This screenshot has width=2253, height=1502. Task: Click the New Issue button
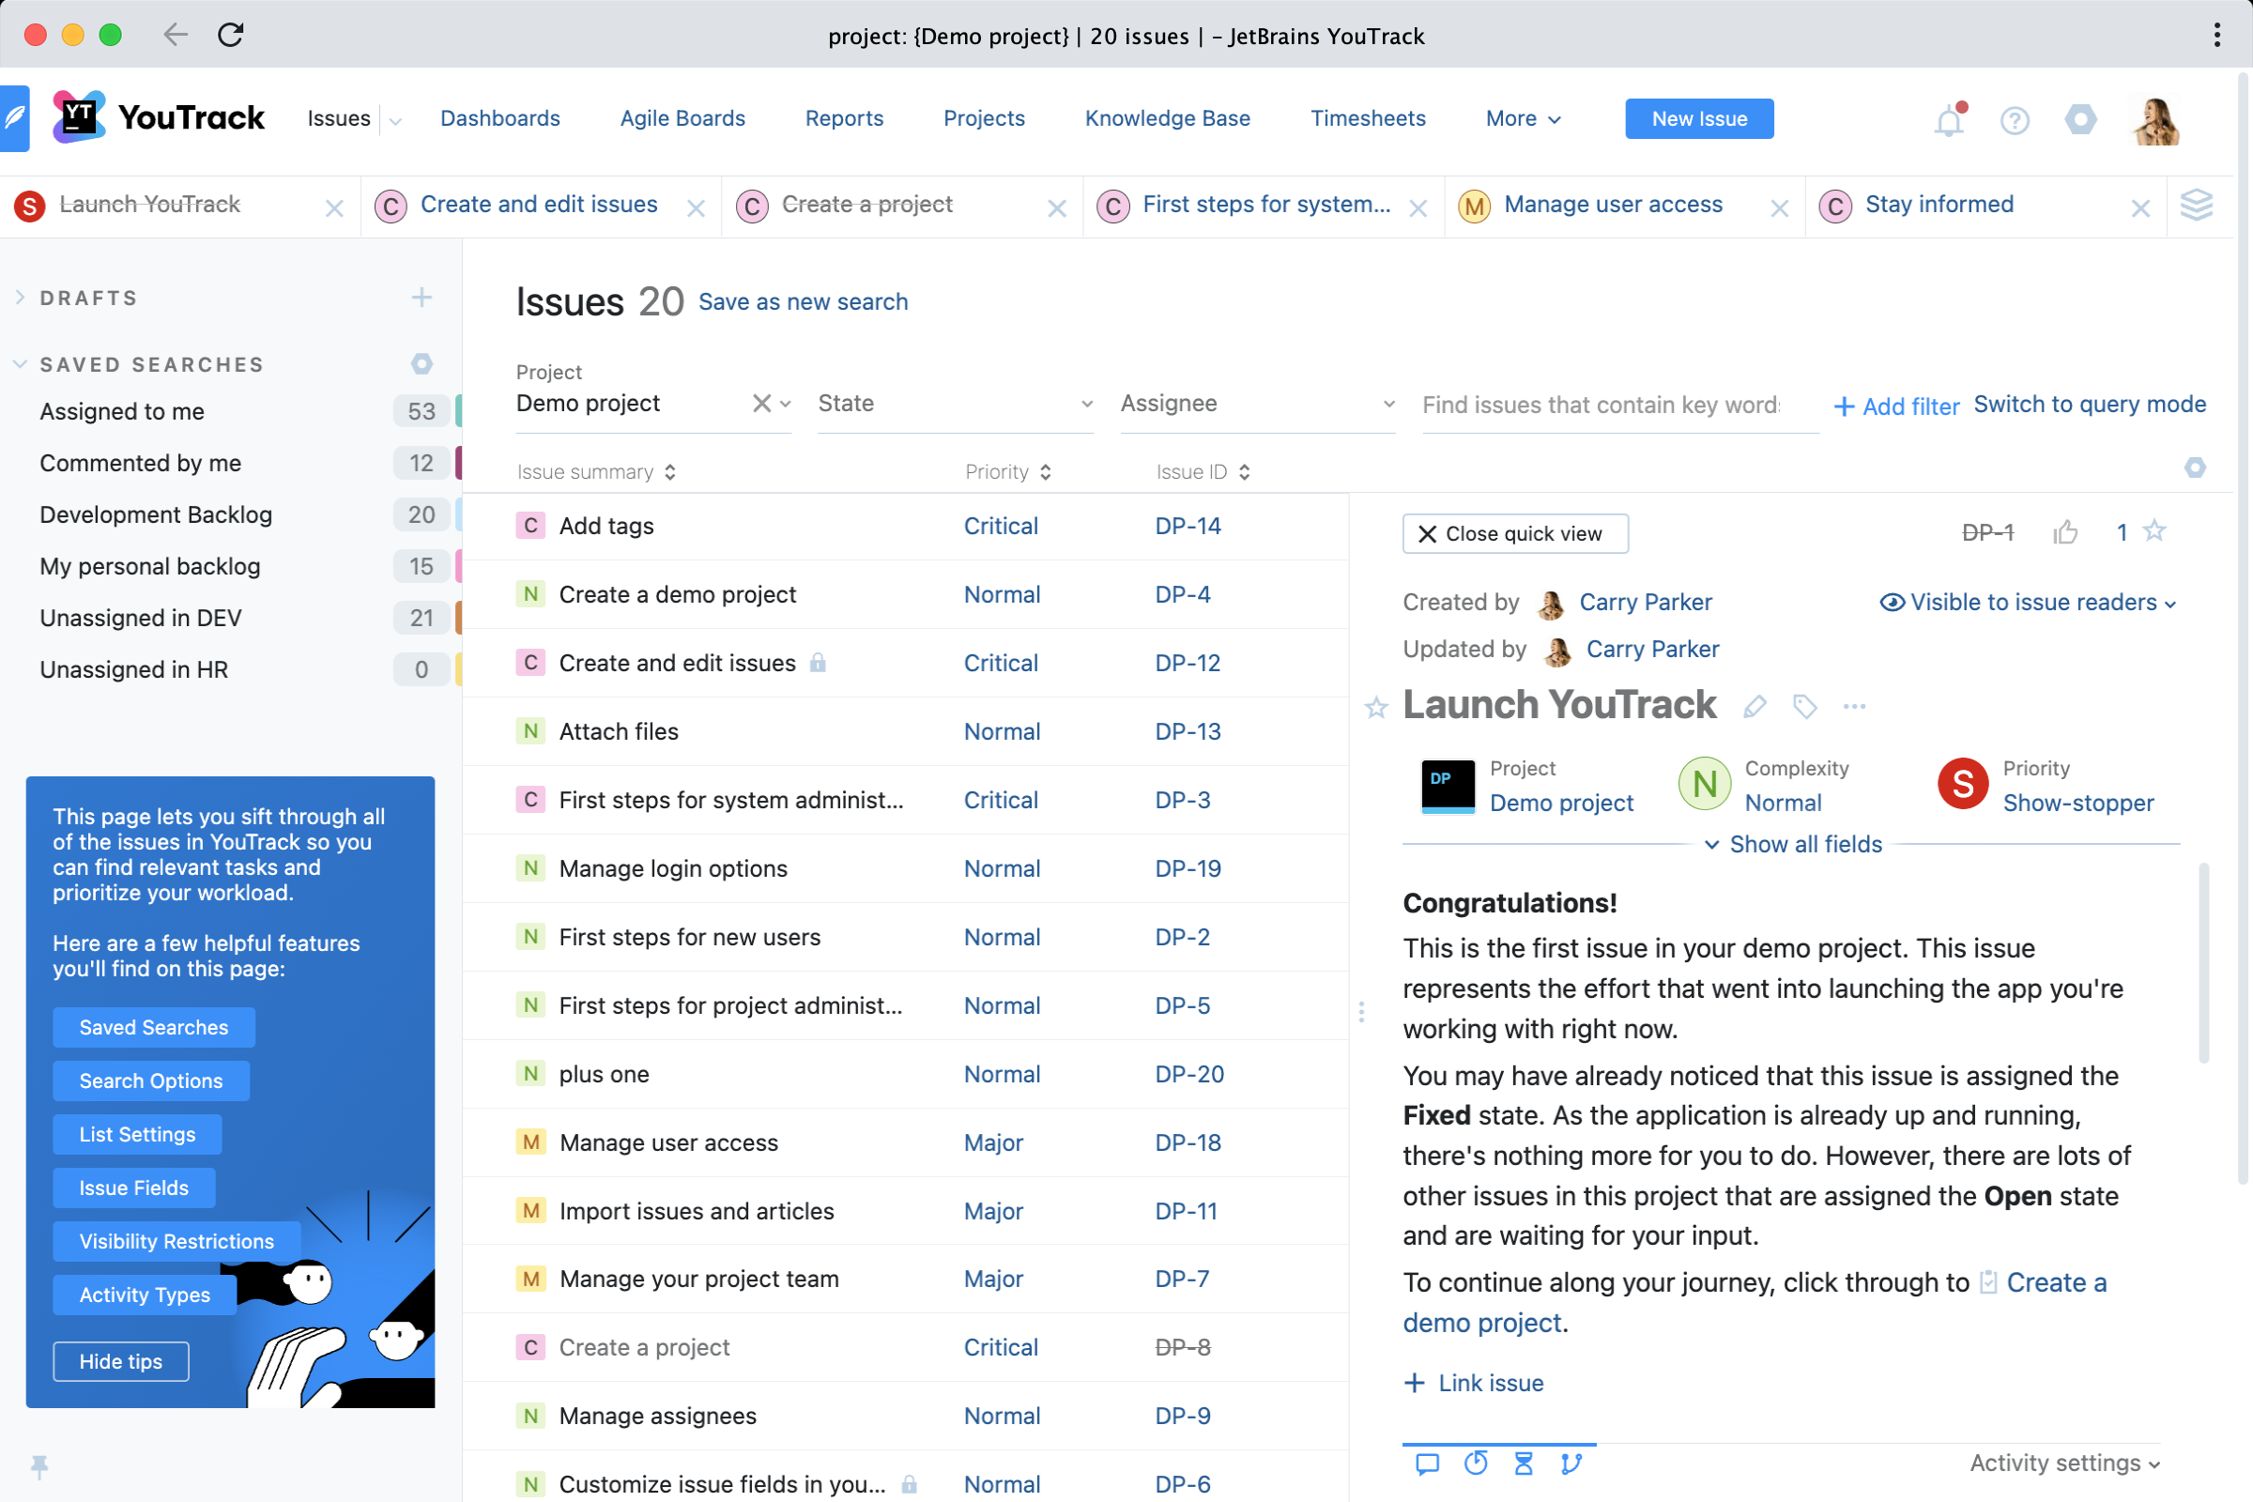tap(1698, 119)
